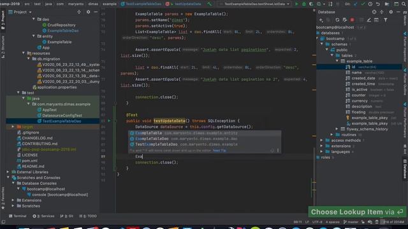
Task: Select CrudRepository in Project tree
Action: [59, 25]
